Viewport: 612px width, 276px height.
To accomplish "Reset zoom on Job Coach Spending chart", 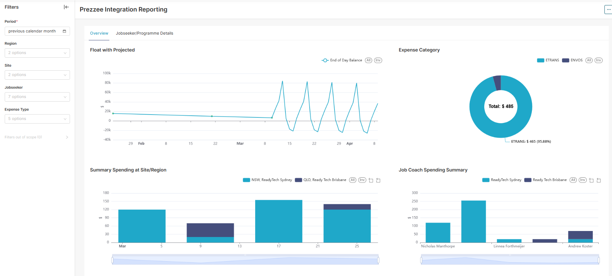I will (599, 180).
